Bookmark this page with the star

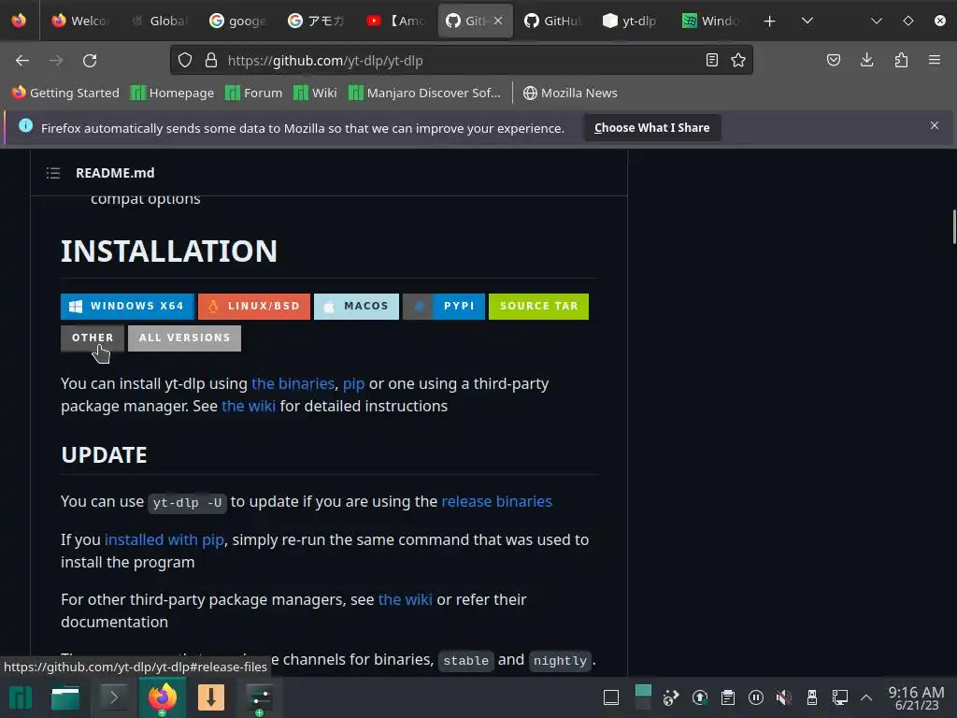click(x=738, y=60)
